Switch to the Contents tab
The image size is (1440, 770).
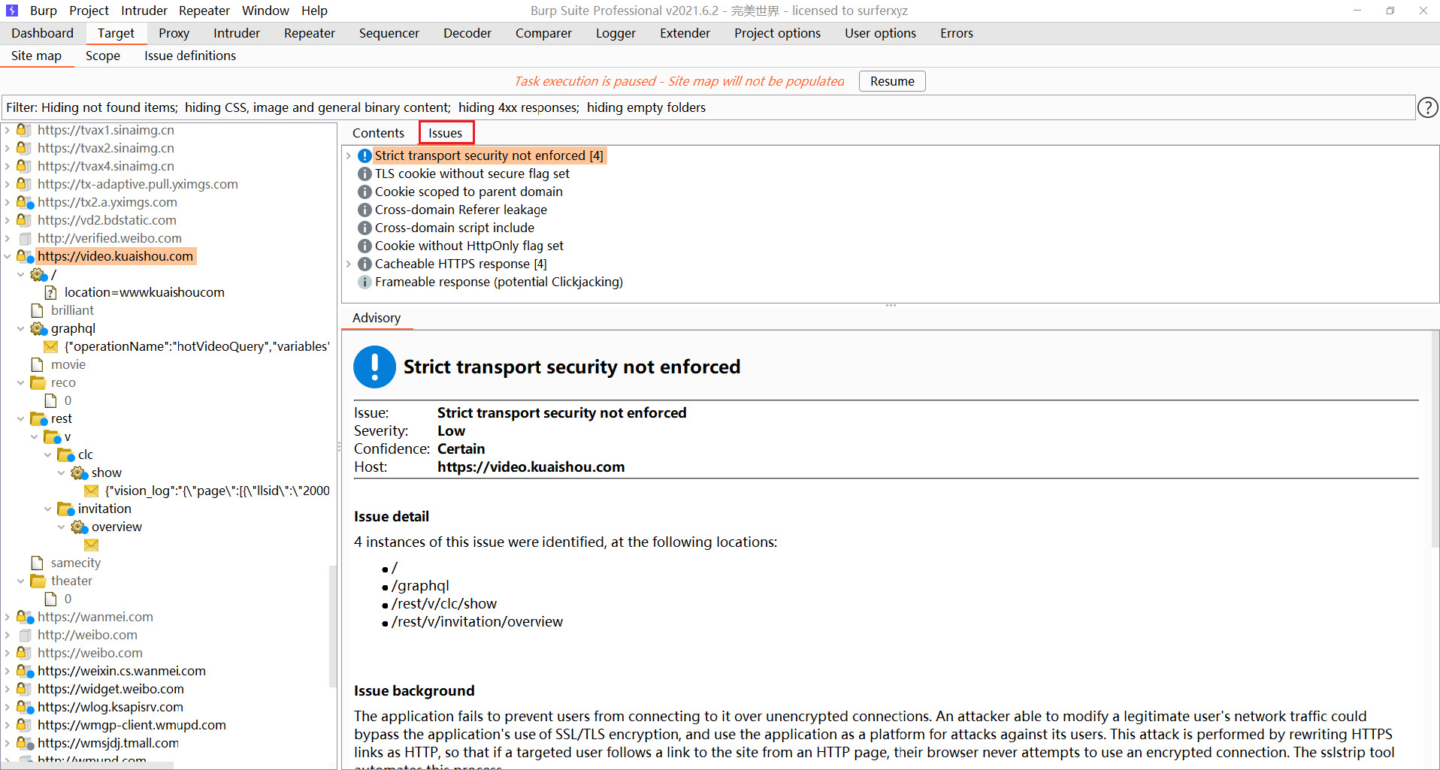tap(378, 133)
